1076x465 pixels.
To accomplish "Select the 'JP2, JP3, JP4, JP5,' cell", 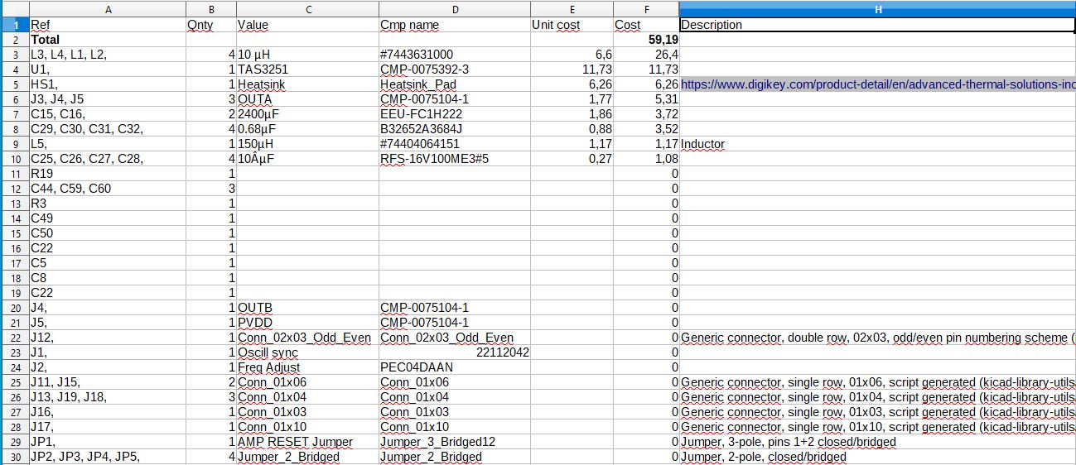I will 108,457.
